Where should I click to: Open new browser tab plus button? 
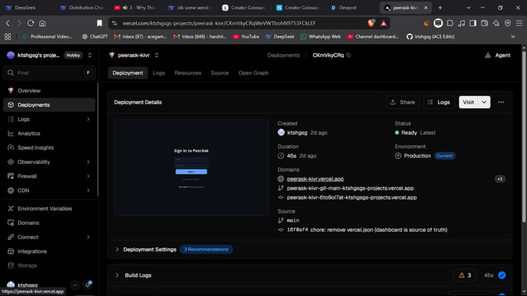point(440,7)
